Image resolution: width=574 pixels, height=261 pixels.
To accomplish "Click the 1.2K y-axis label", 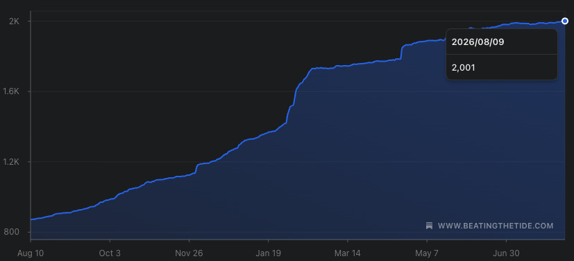I will pyautogui.click(x=11, y=162).
